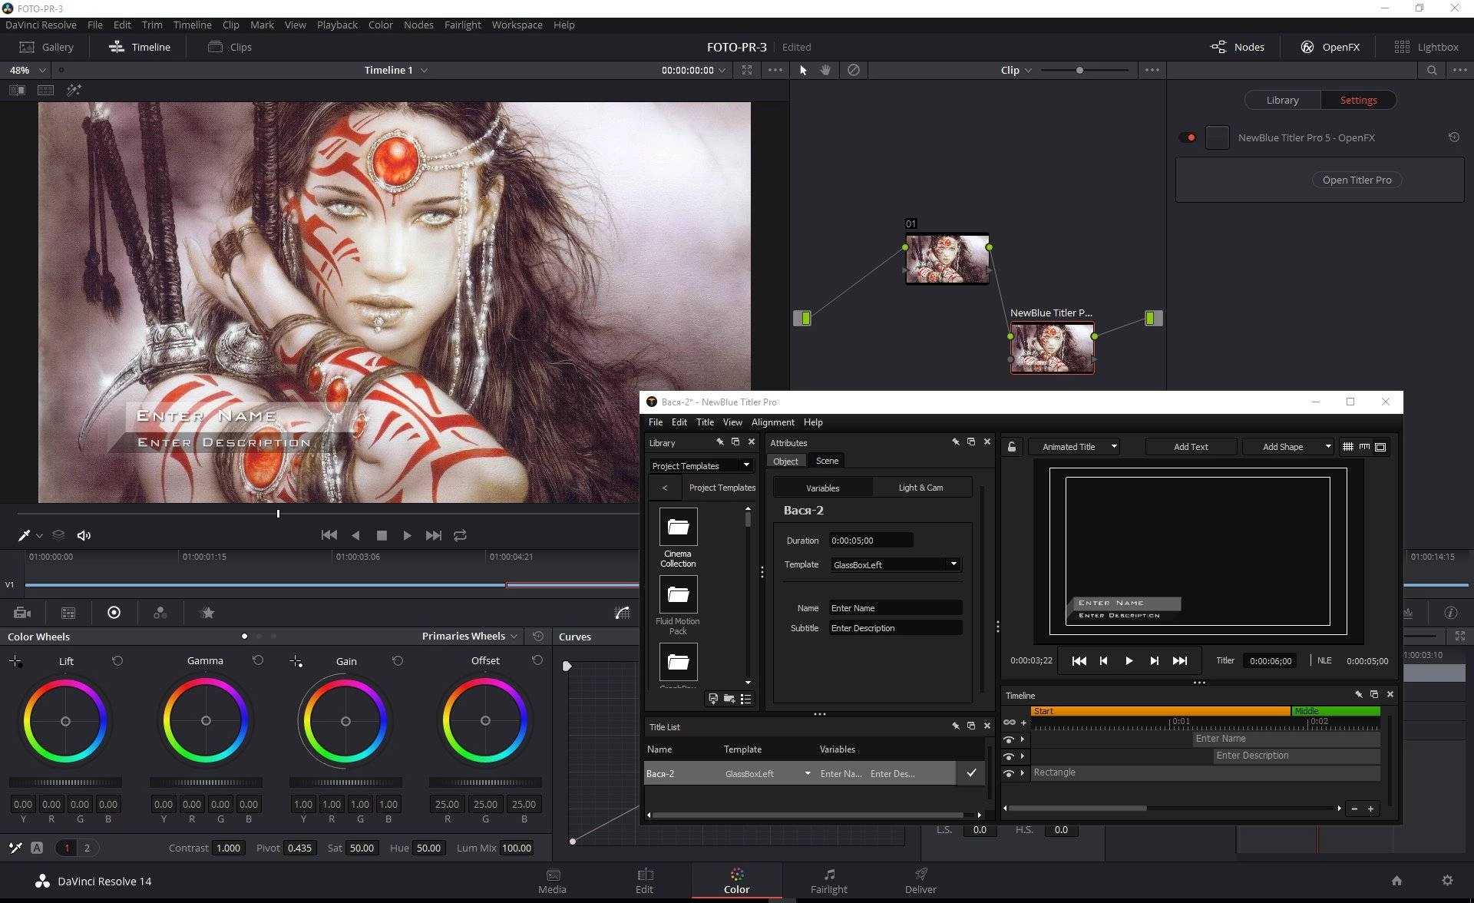Open the Lightbox view
The image size is (1474, 903).
click(1426, 47)
